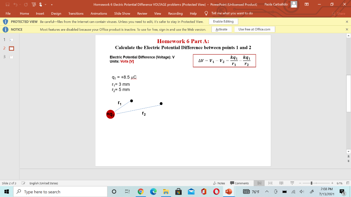
Task: Click the Undo icon in Quick Access toolbar
Action: point(15,4)
